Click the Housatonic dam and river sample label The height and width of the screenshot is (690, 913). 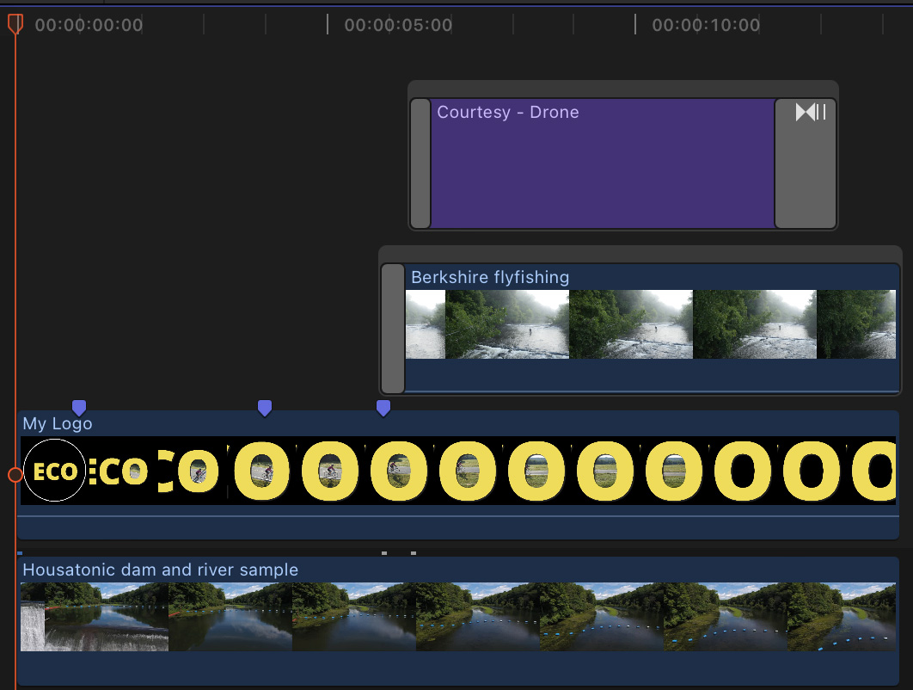[160, 570]
